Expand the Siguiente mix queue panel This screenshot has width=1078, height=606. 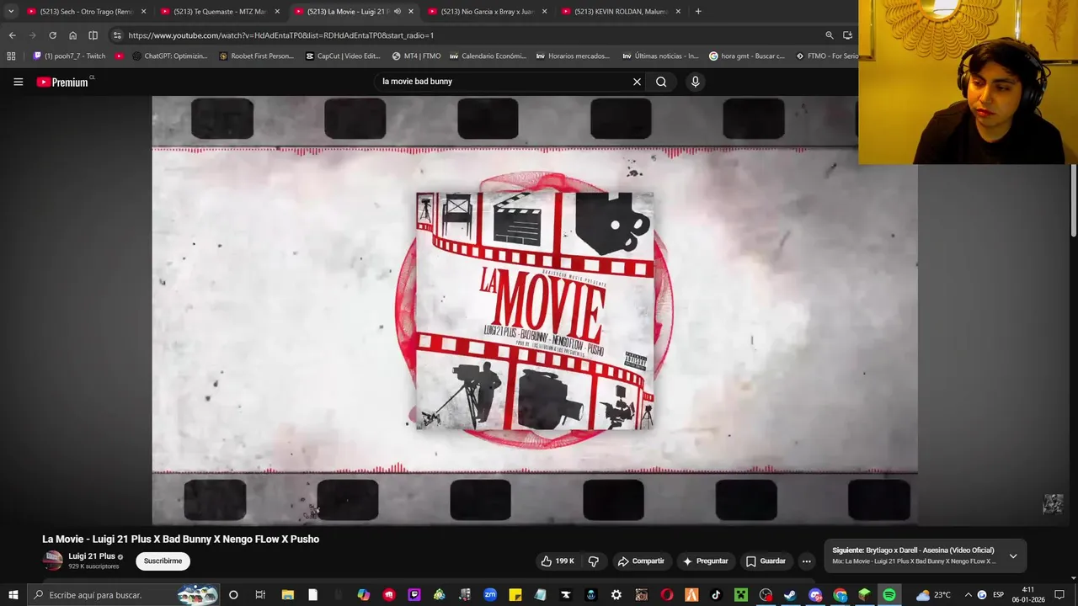tap(1013, 555)
